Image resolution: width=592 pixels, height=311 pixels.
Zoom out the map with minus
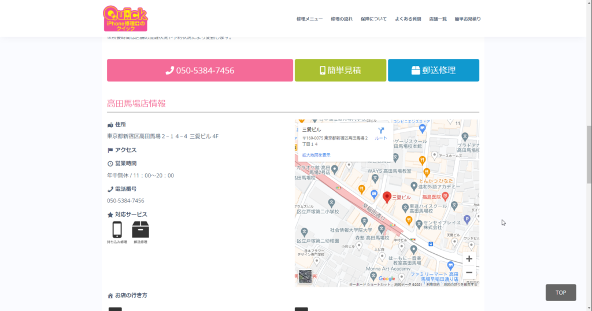(x=469, y=272)
